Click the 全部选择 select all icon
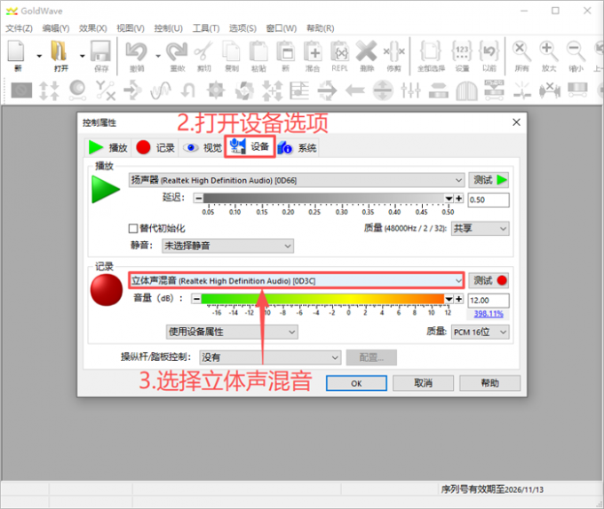Viewport: 604px width, 509px height. click(431, 51)
